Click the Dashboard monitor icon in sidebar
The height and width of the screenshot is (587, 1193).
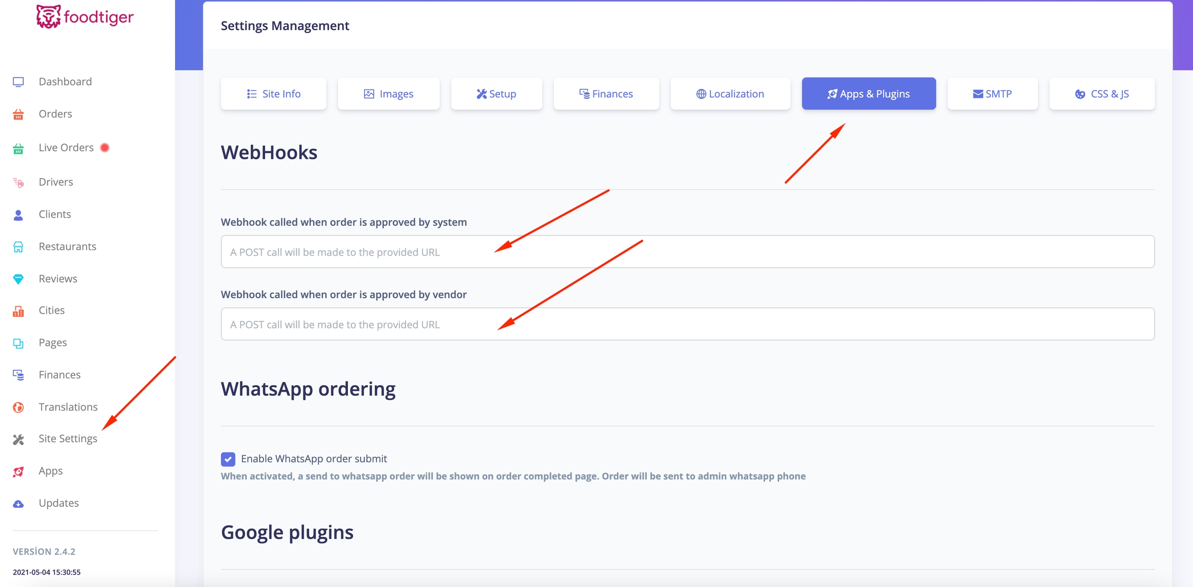click(19, 82)
